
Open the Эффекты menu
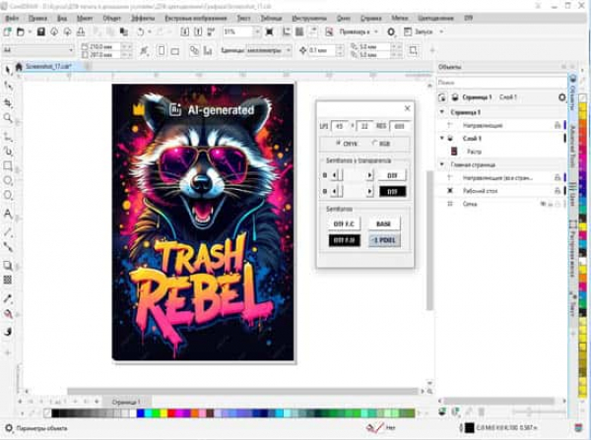[x=143, y=18]
